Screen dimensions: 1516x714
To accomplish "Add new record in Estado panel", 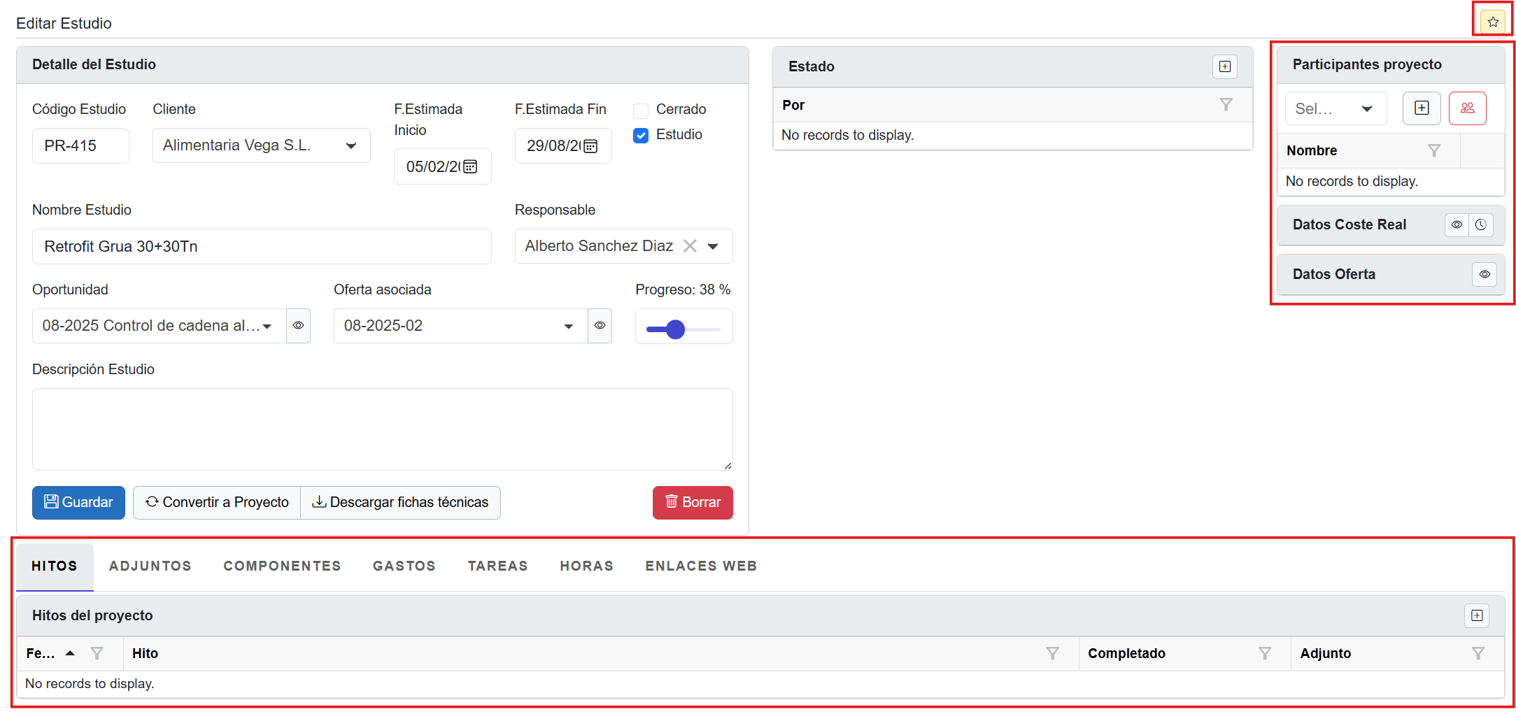I will pyautogui.click(x=1224, y=66).
